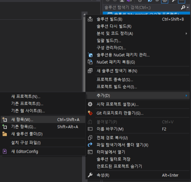The image size is (191, 182).
Task: Choose Git 리포지토리 만들기(G)...
Action: [x=138, y=113]
